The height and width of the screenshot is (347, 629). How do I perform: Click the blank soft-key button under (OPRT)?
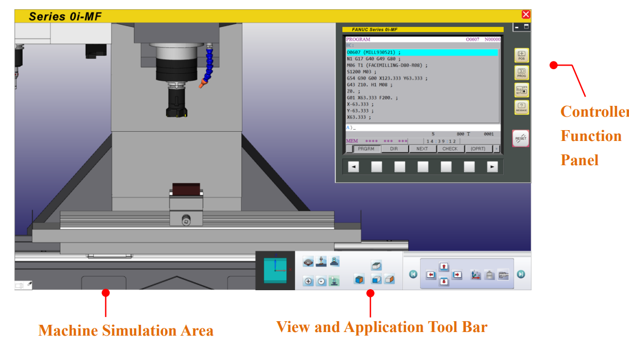pyautogui.click(x=470, y=167)
